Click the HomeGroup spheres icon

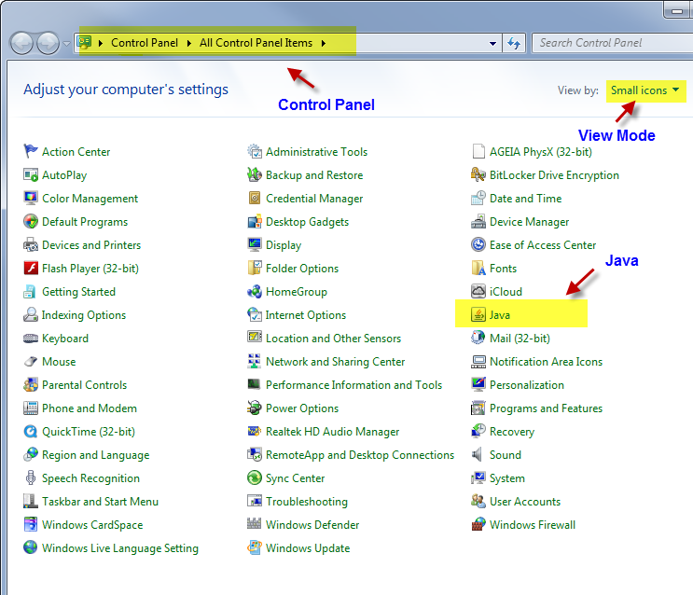tap(254, 291)
